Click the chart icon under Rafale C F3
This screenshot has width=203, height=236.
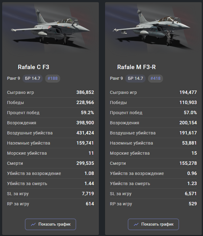coord(33,224)
